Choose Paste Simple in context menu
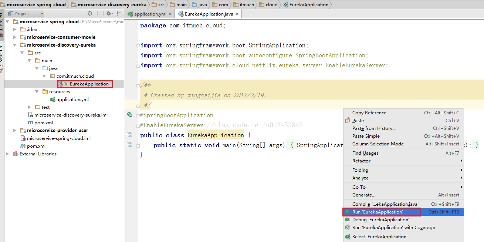 (x=403, y=136)
